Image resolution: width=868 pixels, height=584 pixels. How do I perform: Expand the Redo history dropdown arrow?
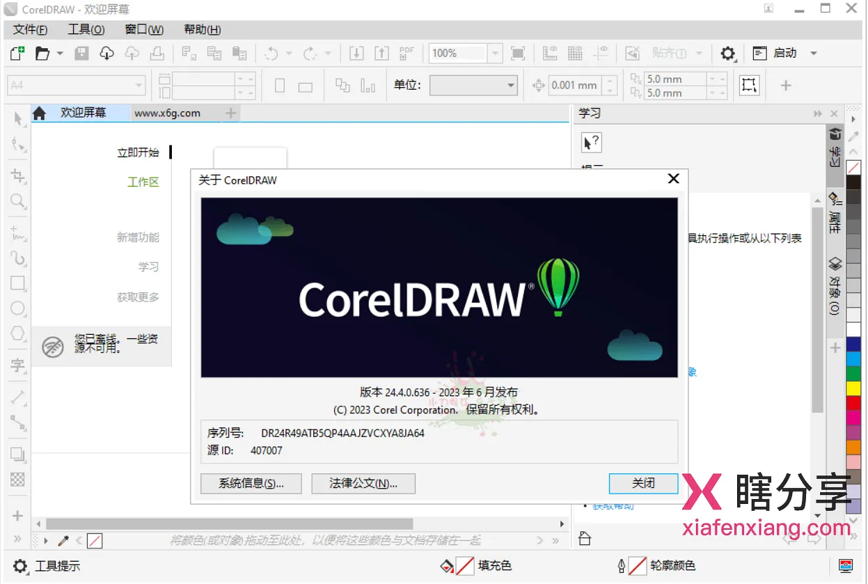[327, 53]
